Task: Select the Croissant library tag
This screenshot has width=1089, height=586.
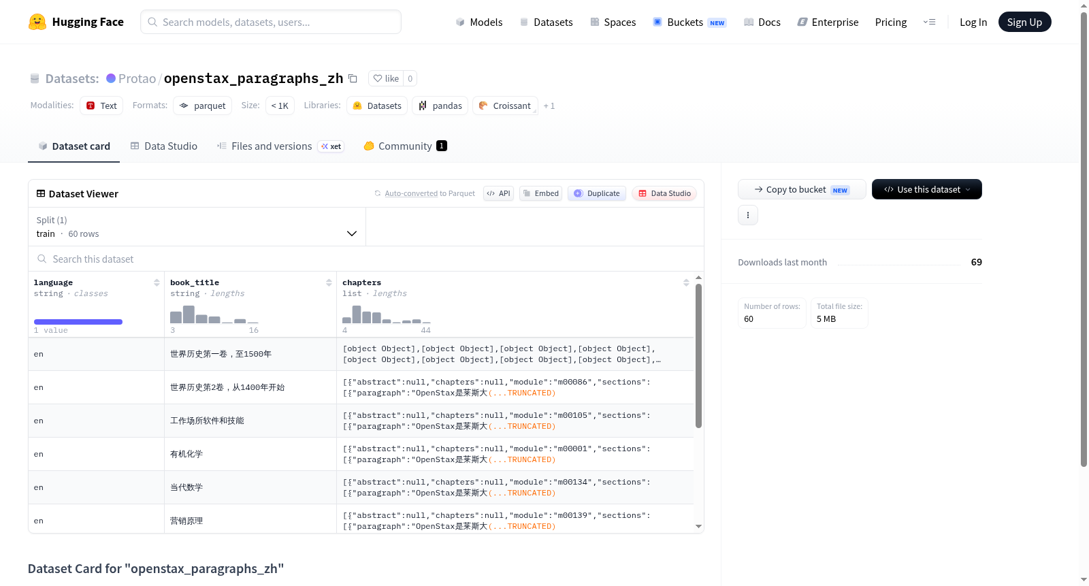Action: pyautogui.click(x=505, y=105)
